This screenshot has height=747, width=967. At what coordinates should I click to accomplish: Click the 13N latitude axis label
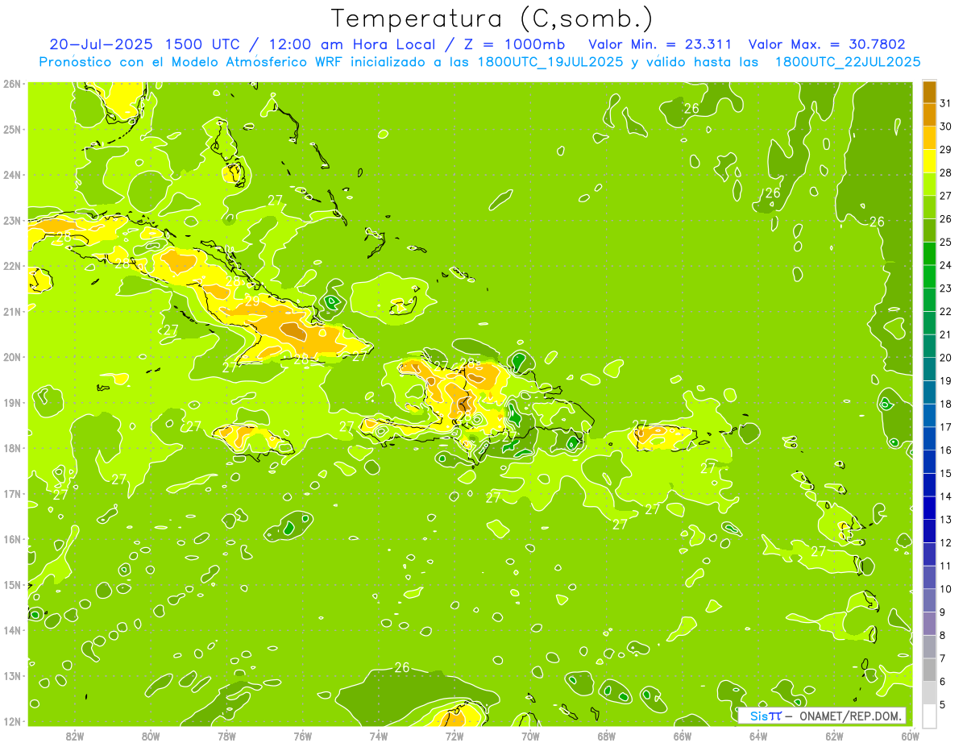[x=12, y=675]
